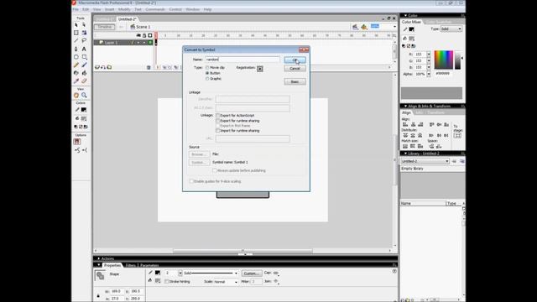Select the Oval tool
Viewport: 537px width, 302px height.
pyautogui.click(x=76, y=57)
